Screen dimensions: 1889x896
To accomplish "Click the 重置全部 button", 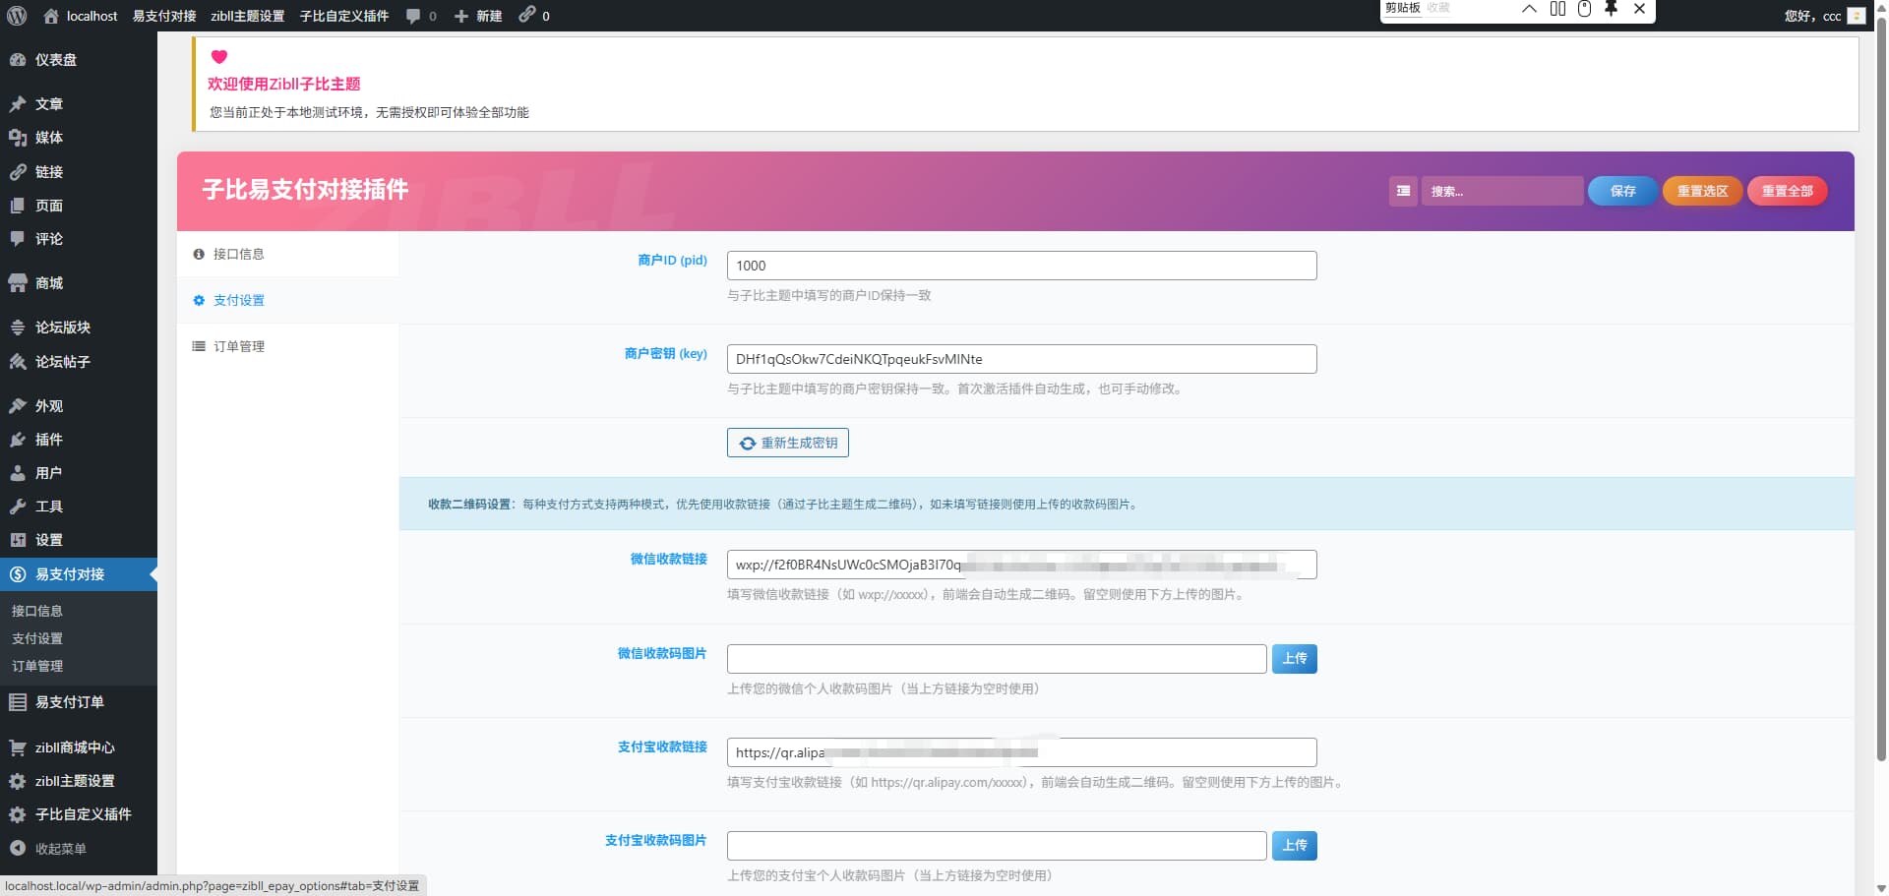I will click(x=1787, y=191).
